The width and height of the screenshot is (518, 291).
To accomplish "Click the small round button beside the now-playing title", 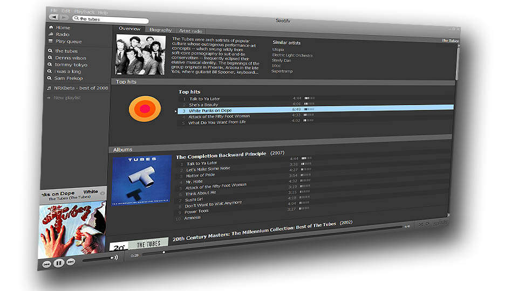I will click(x=103, y=193).
